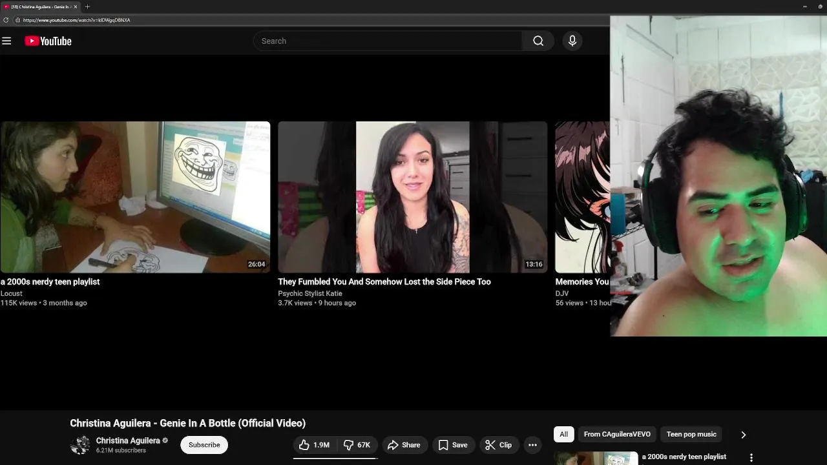This screenshot has height=465, width=827.
Task: Click the site lock icon in address bar
Action: click(x=17, y=20)
